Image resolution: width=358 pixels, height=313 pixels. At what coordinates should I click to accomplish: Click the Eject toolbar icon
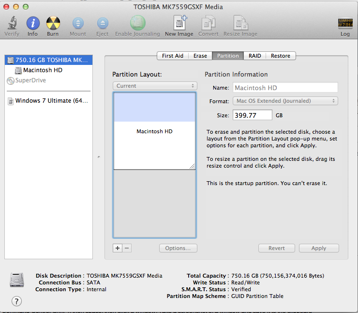tap(103, 23)
